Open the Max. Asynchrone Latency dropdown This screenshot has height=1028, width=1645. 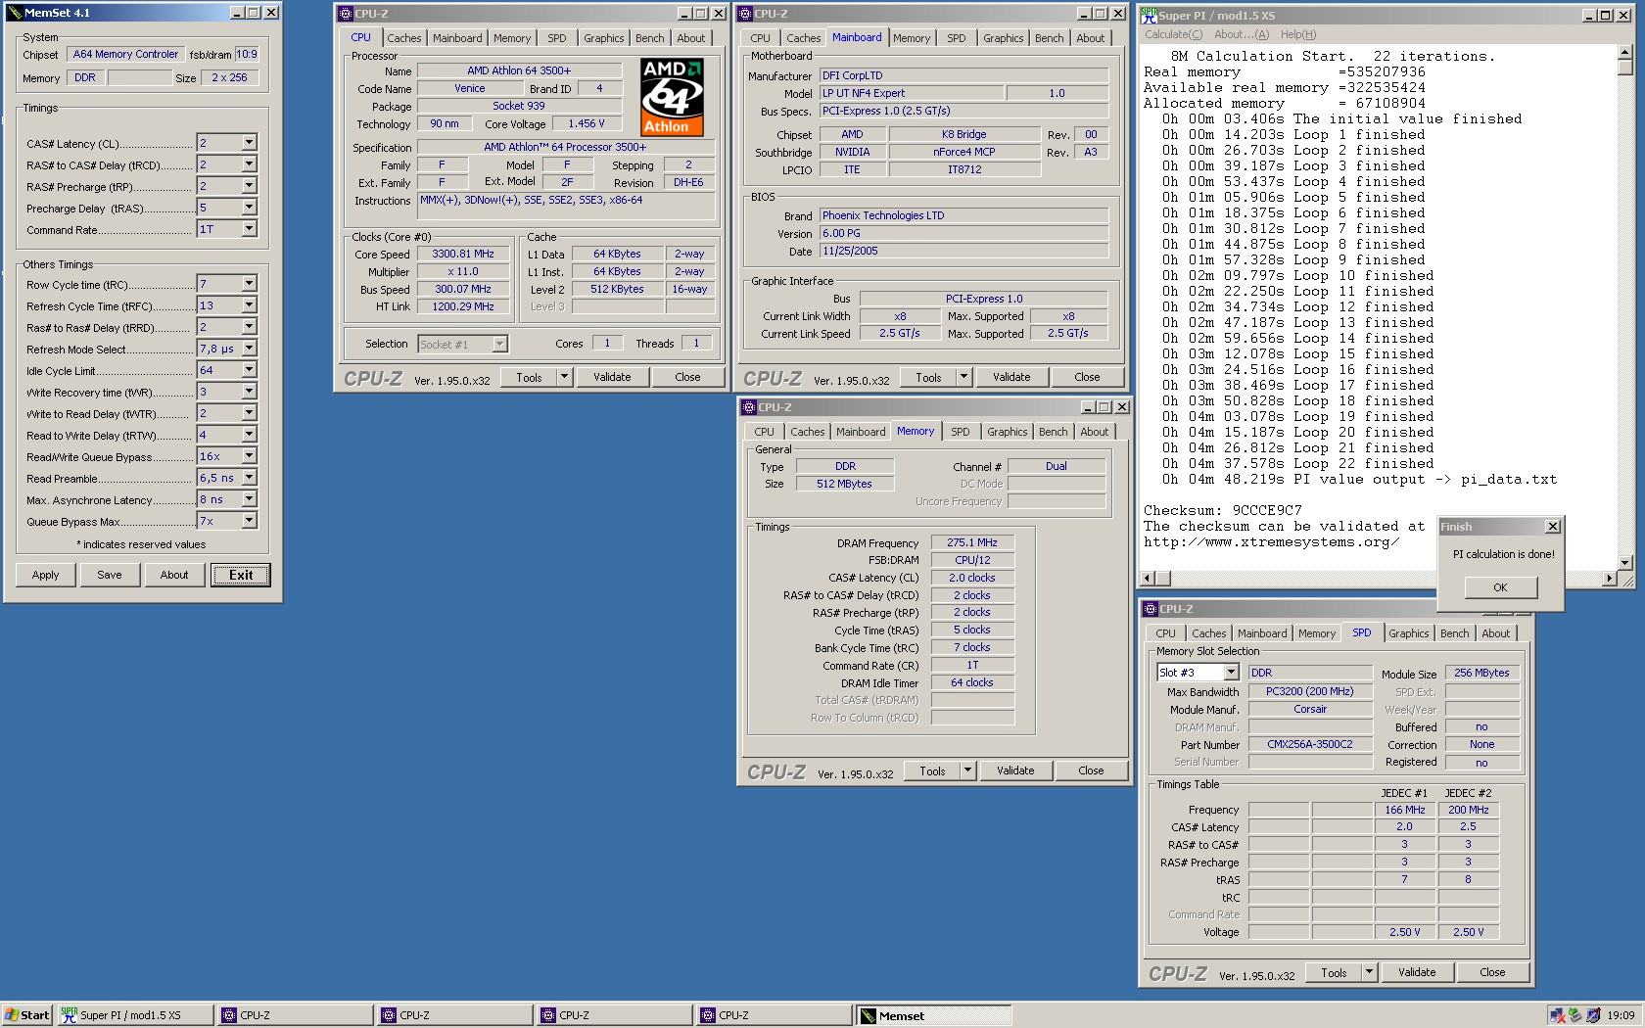(249, 499)
